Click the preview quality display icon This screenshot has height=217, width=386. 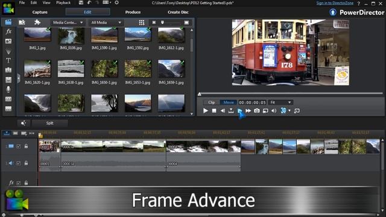(265, 111)
